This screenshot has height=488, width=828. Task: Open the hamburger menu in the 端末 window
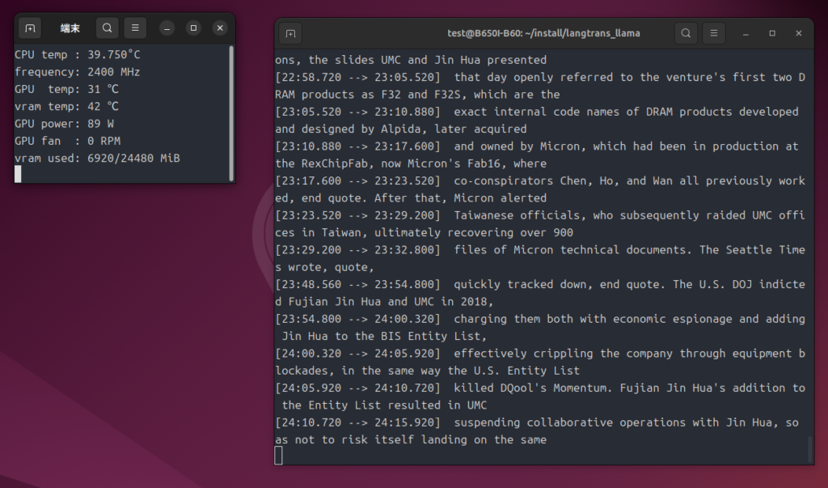coord(133,28)
